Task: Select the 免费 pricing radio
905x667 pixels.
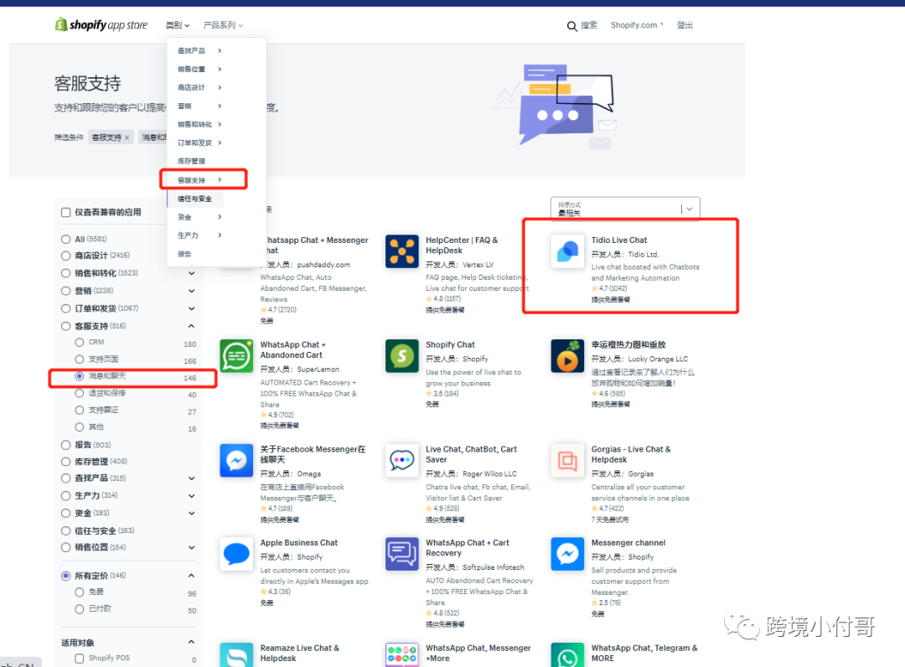Action: click(x=80, y=592)
